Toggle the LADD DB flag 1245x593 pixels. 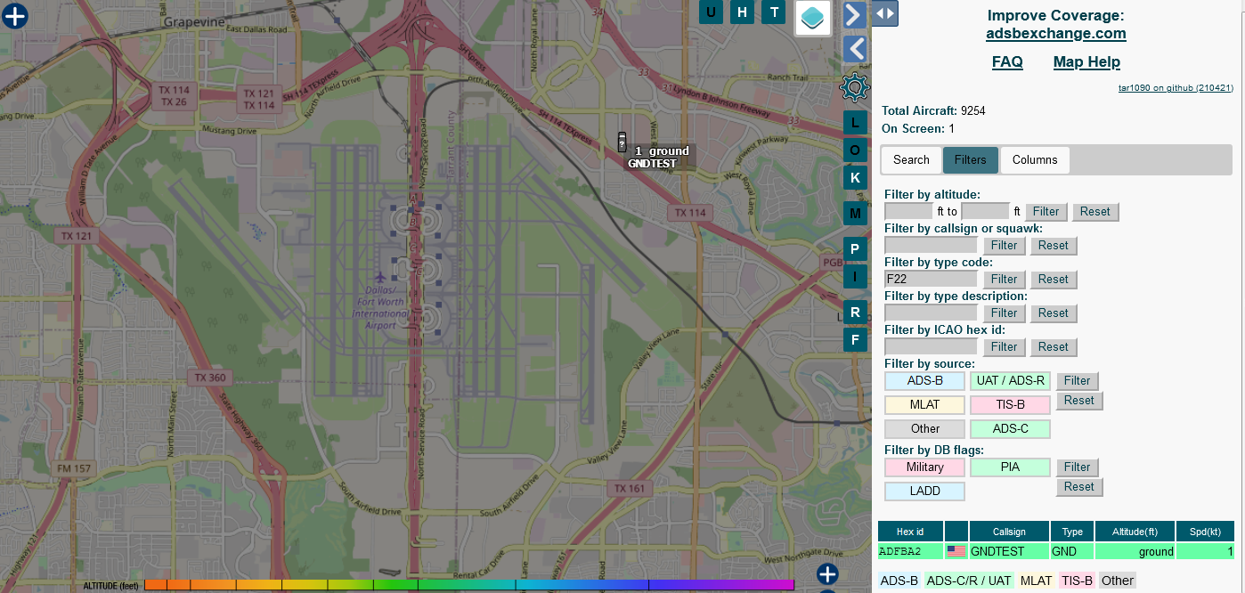[924, 491]
